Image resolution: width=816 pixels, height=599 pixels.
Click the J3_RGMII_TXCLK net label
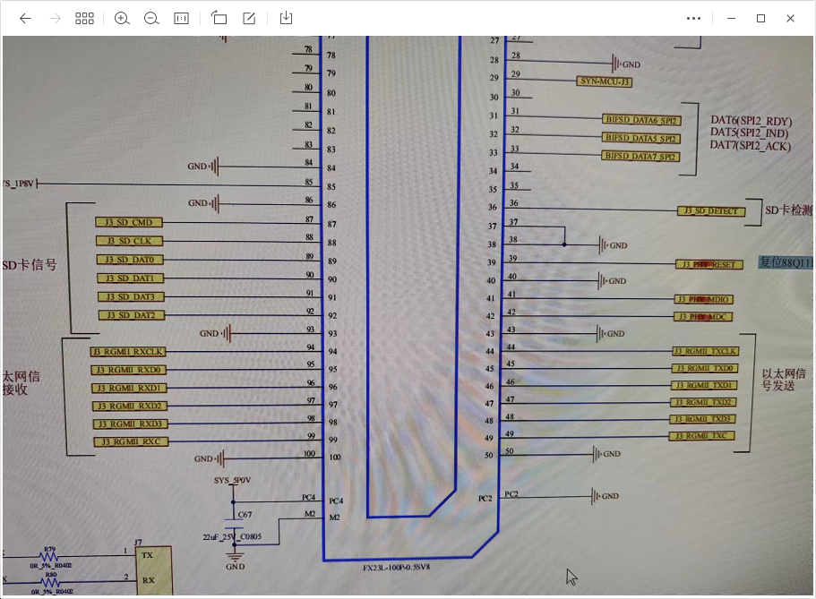pyautogui.click(x=704, y=351)
